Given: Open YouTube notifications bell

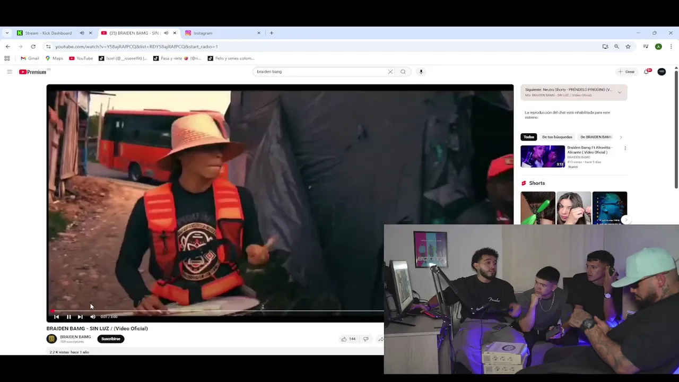Looking at the screenshot, I should (647, 72).
